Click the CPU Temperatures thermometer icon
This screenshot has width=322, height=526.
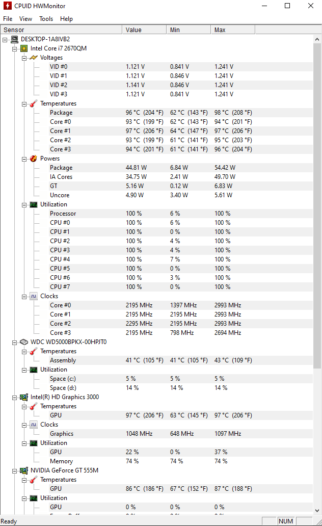(33, 103)
